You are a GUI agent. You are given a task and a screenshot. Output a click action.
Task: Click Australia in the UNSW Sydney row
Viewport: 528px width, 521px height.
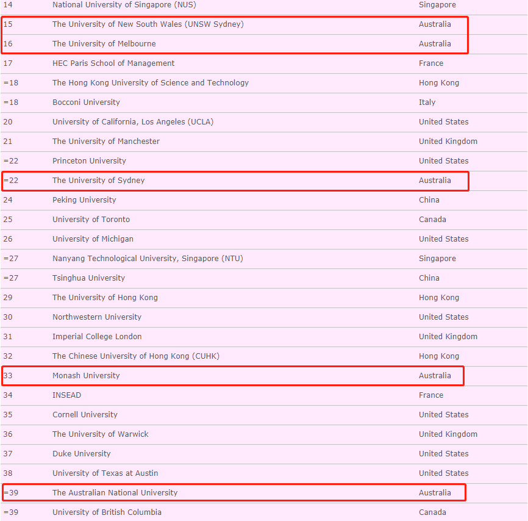coord(435,24)
